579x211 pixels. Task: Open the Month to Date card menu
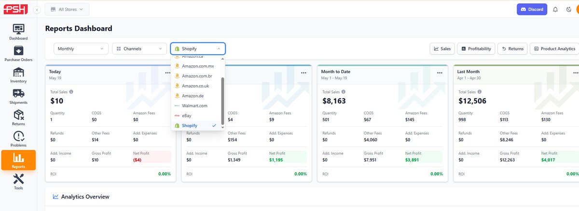440,73
